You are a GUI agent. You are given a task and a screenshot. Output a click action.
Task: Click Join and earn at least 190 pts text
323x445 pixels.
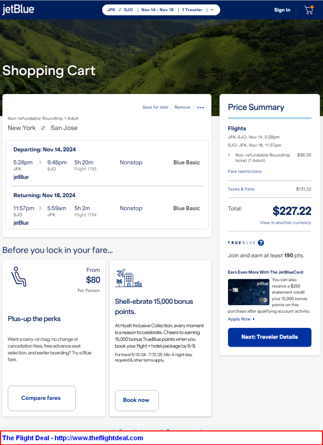pos(266,256)
